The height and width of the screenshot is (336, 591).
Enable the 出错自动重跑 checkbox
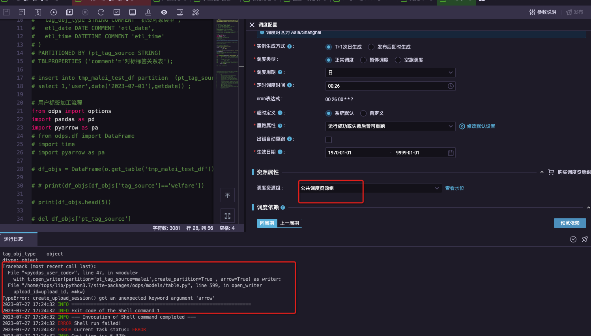[329, 140]
